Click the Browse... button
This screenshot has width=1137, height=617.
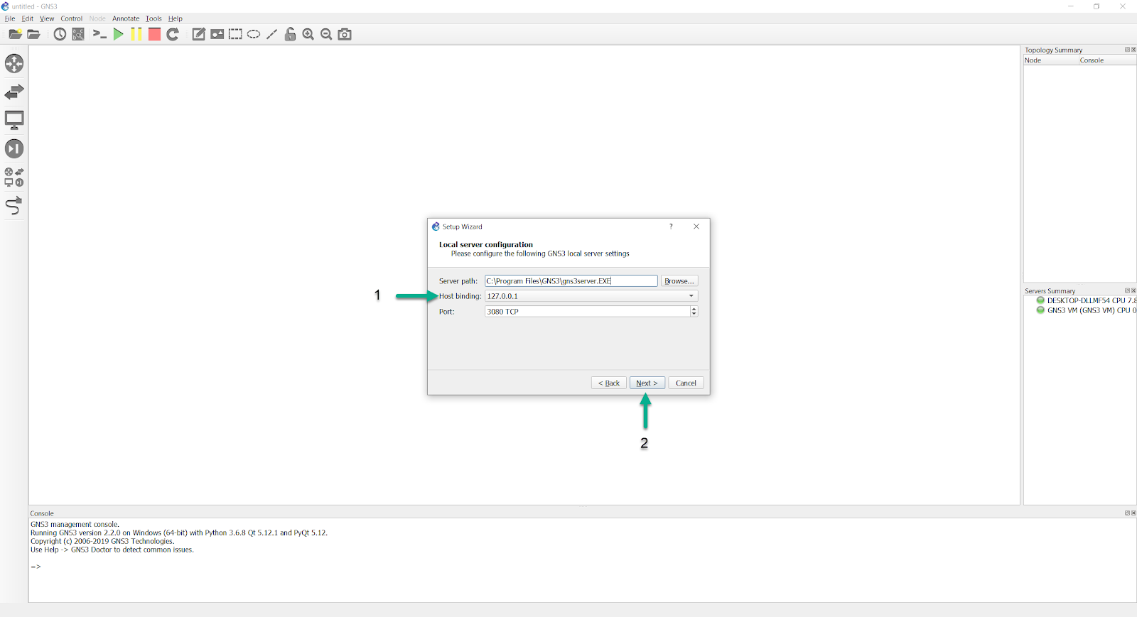coord(679,281)
